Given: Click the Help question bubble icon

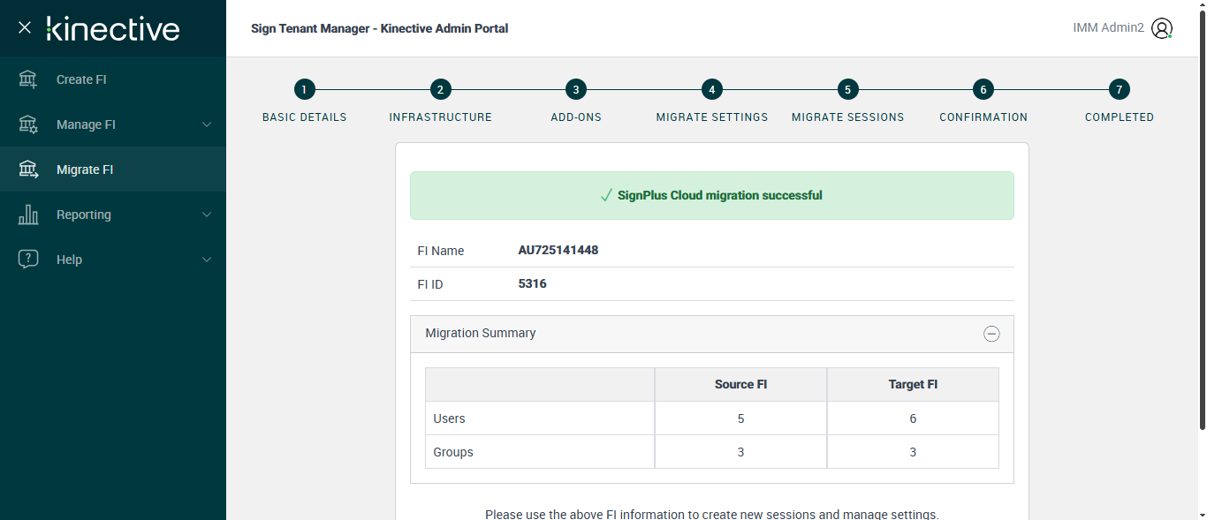Looking at the screenshot, I should click(28, 260).
